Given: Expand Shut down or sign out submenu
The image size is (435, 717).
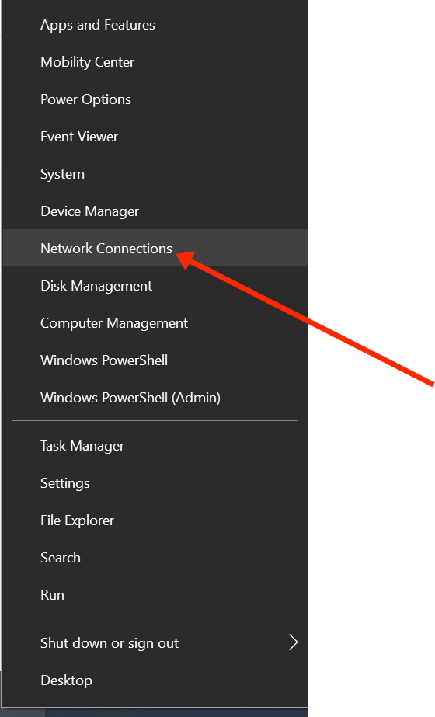Looking at the screenshot, I should (155, 643).
